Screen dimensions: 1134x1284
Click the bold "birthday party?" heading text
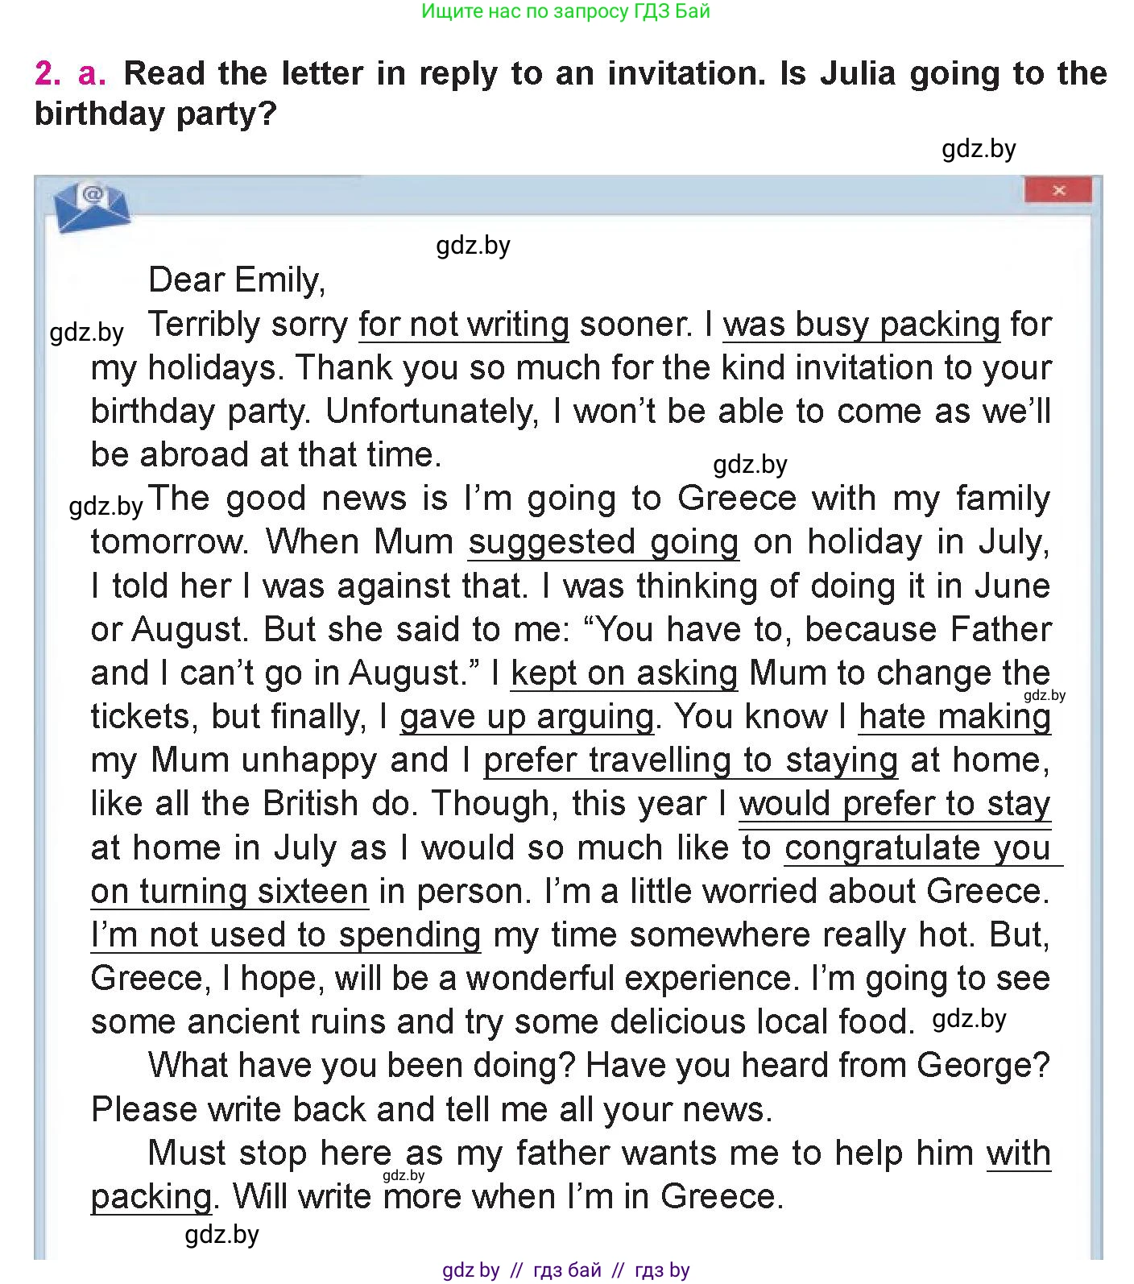(x=155, y=114)
